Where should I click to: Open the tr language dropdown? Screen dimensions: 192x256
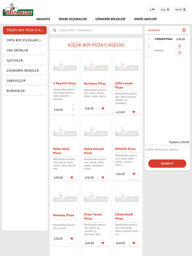[152, 10]
